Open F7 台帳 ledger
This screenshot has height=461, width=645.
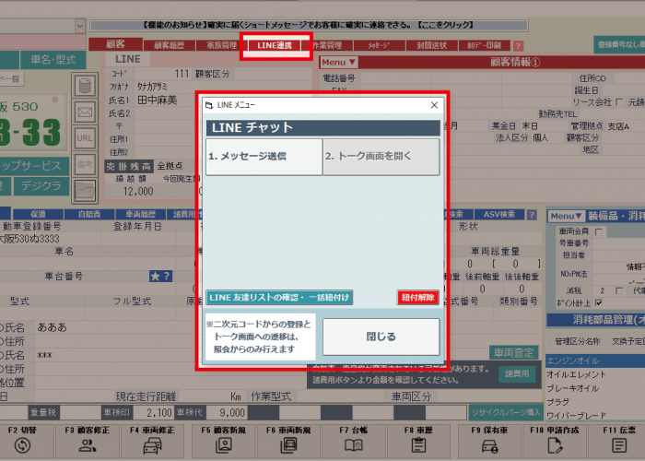pyautogui.click(x=353, y=441)
